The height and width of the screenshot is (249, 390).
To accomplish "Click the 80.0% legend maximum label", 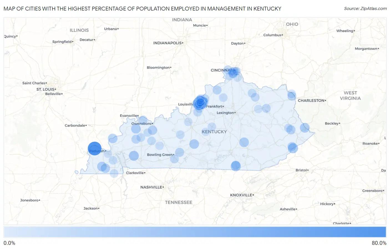I will click(379, 243).
